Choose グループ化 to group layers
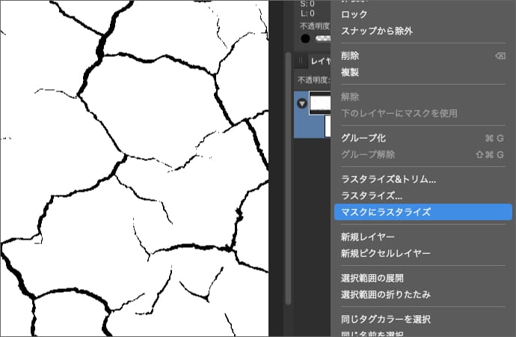Screen dimensions: 516x337 [x=363, y=138]
